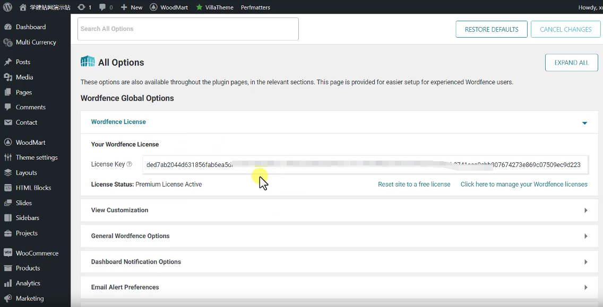The image size is (603, 307).
Task: Click the Premium License Active status text
Action: [x=168, y=185]
